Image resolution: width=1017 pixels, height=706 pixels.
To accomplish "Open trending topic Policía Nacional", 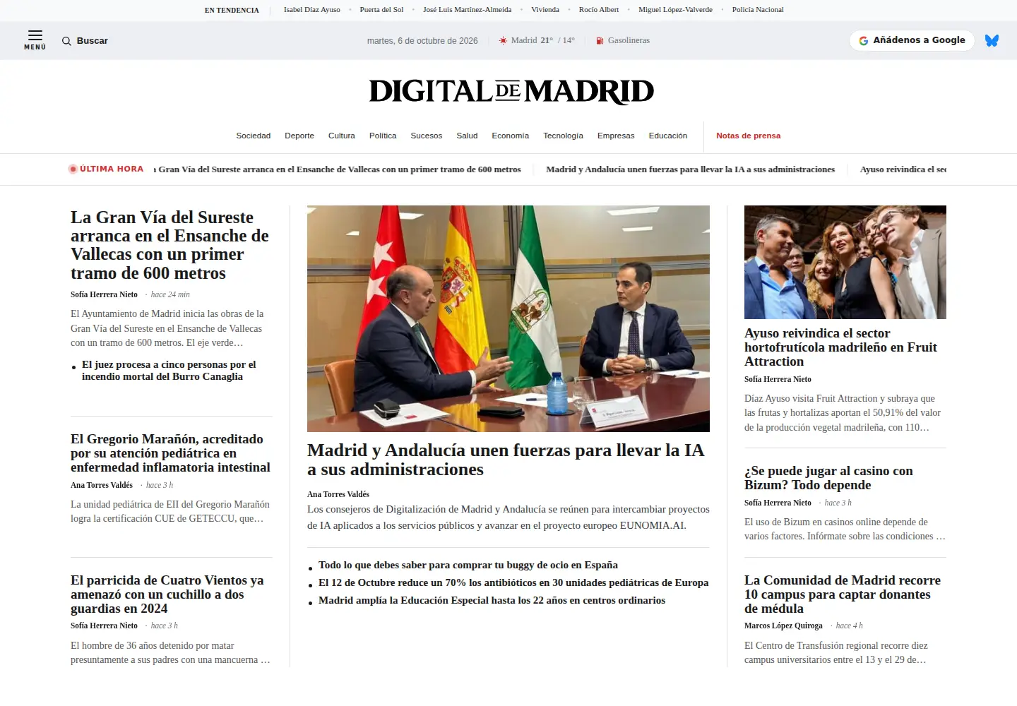I will pyautogui.click(x=758, y=10).
